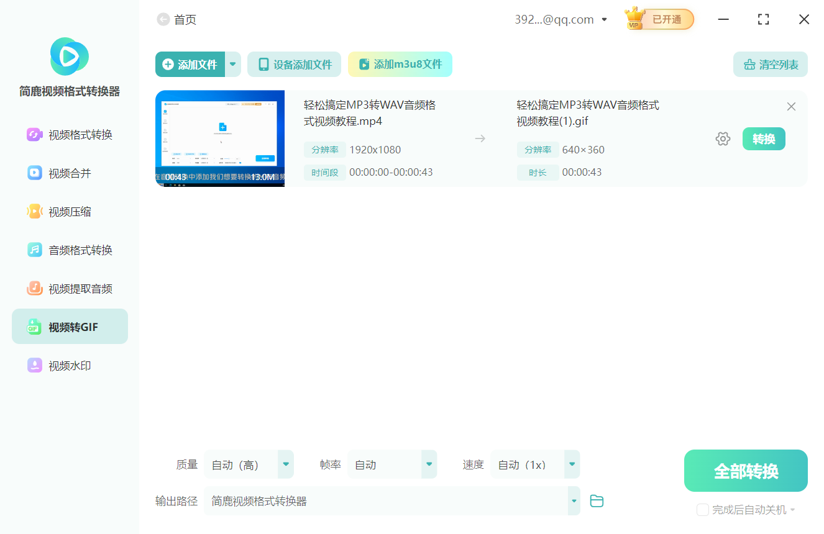Open the account menu for 392...@qq.com

tap(603, 19)
